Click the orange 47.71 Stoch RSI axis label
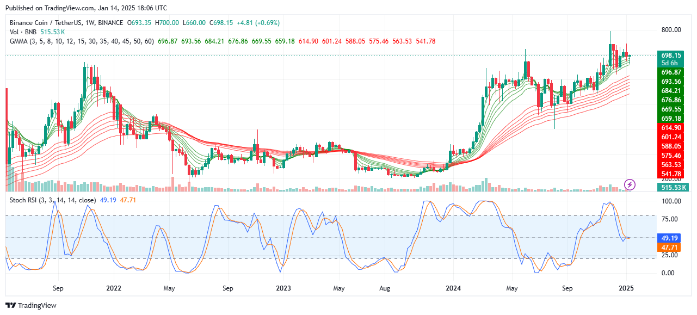Viewport: 697px width, 315px height. pos(669,247)
